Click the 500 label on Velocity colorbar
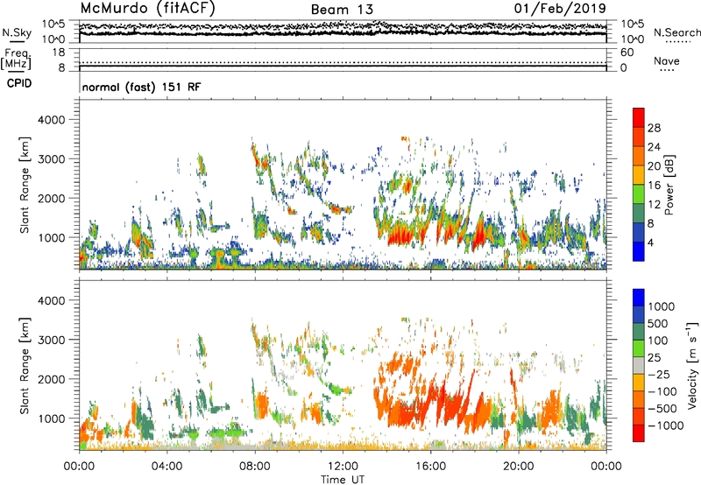 pos(658,324)
